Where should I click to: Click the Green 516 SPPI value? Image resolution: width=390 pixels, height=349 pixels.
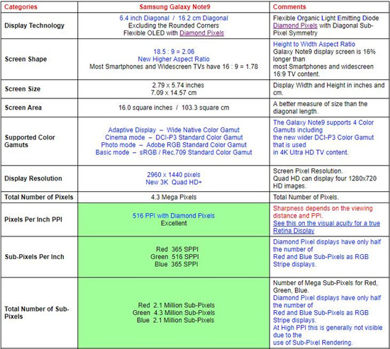tap(174, 256)
